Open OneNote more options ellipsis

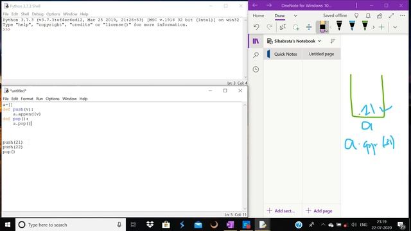[x=403, y=15]
